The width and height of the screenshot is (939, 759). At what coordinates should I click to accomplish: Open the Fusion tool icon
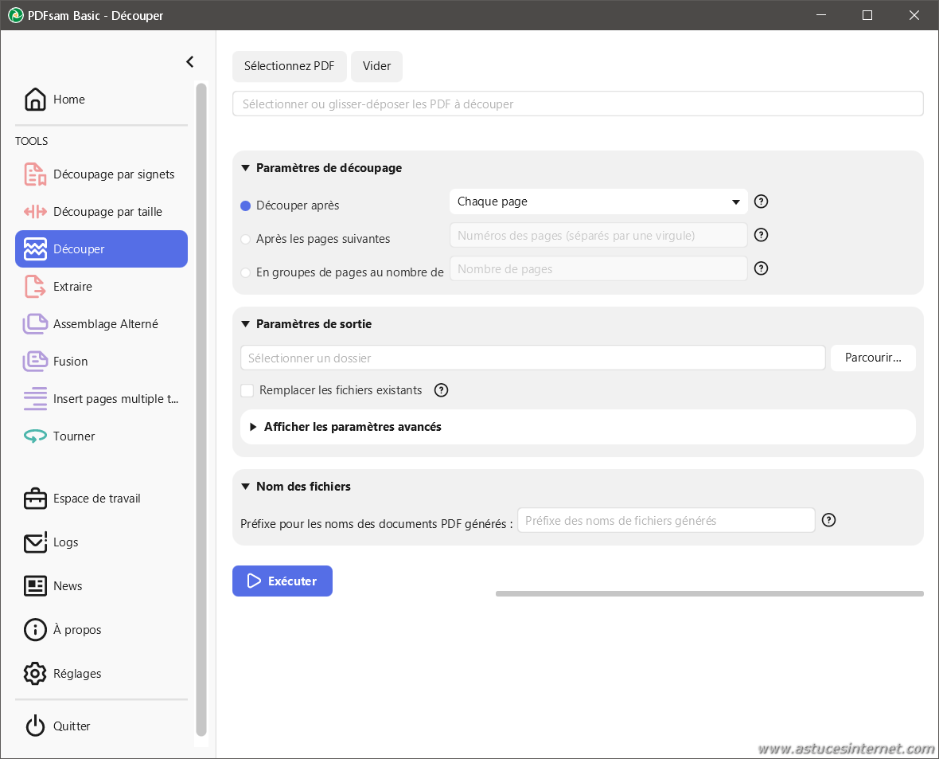click(35, 362)
